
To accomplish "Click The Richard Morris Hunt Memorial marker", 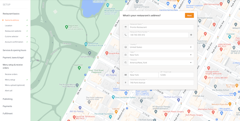I will tap(77, 85).
